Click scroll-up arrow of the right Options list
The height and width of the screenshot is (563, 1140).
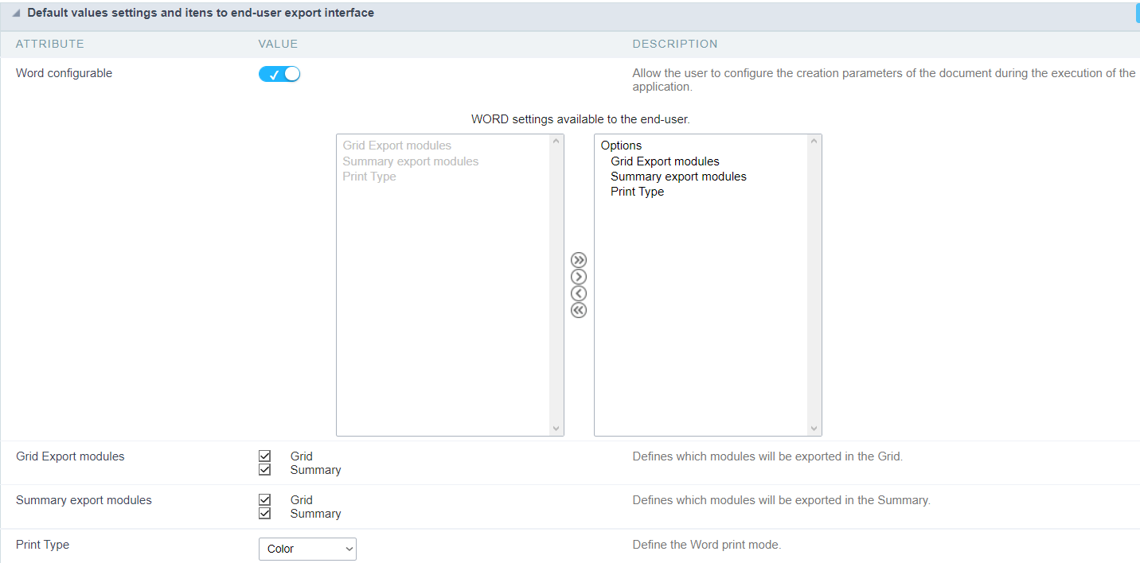coord(814,142)
